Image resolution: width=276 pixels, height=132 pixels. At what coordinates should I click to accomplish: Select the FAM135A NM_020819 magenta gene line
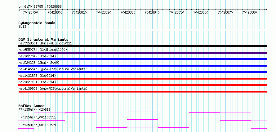pos(143,112)
